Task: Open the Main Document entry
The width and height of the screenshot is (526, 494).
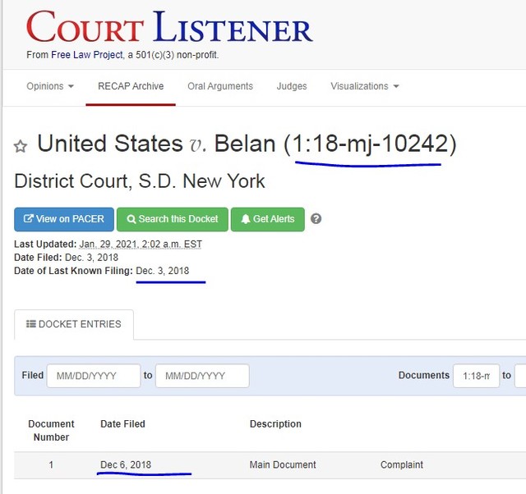Action: tap(283, 464)
